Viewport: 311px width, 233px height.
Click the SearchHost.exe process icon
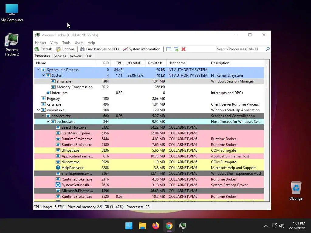click(x=58, y=127)
